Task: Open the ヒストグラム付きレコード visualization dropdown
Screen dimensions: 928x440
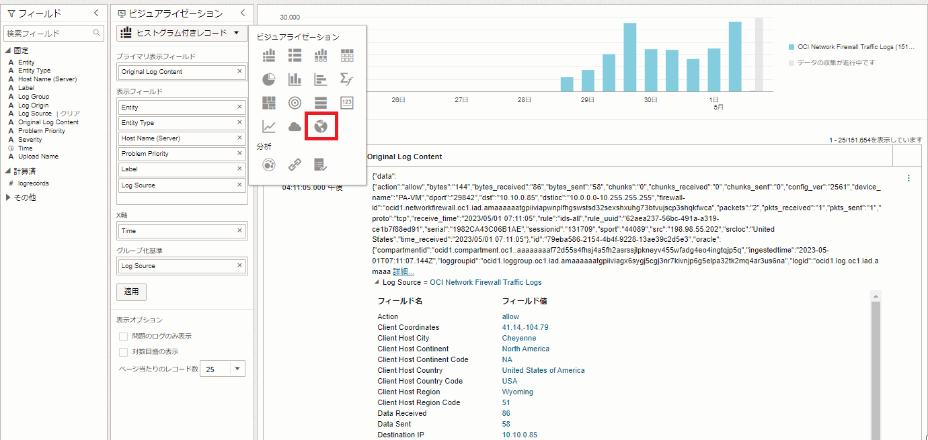Action: 182,33
